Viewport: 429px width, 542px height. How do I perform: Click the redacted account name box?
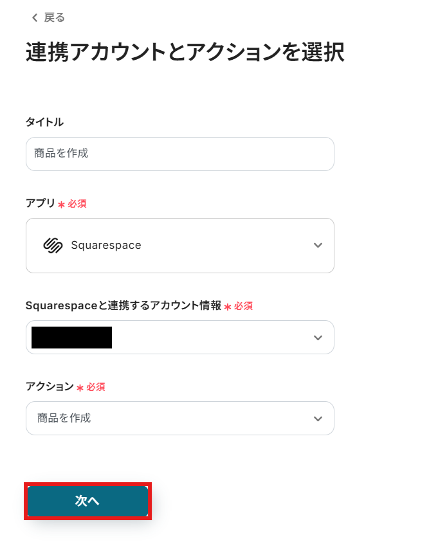[71, 338]
